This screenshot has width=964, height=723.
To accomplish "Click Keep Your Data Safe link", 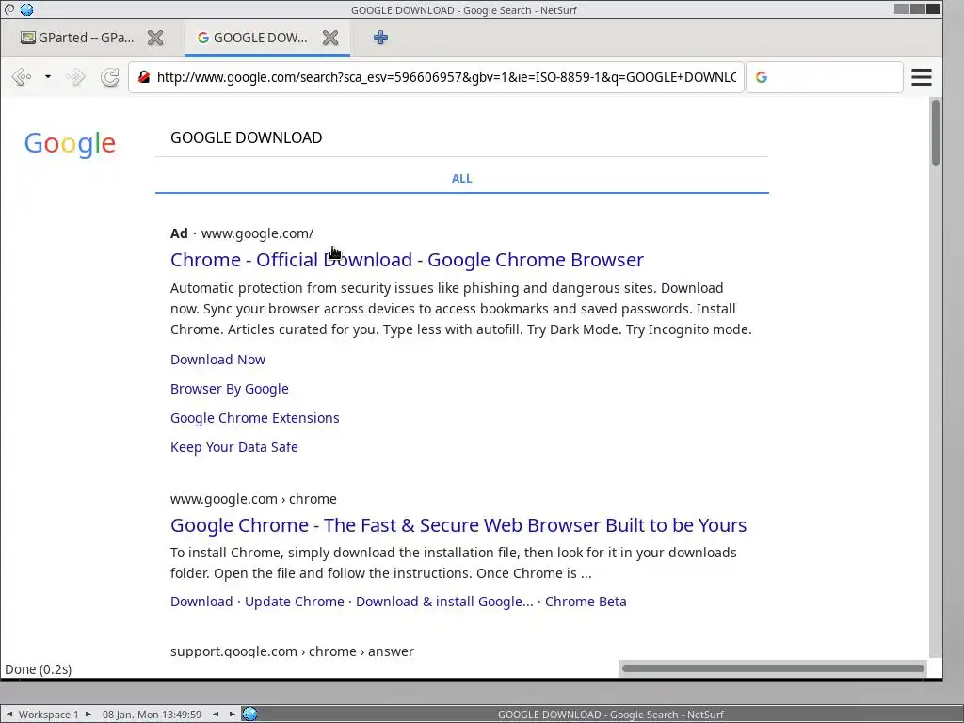I will click(x=234, y=447).
